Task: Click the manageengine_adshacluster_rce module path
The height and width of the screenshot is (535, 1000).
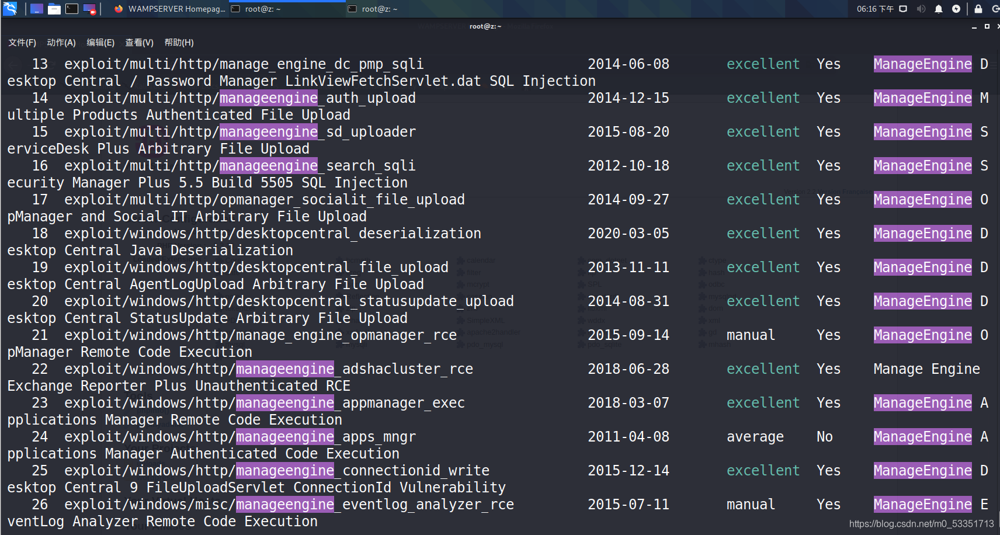Action: click(269, 369)
